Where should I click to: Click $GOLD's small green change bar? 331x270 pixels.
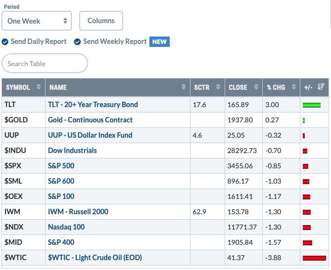tap(304, 120)
